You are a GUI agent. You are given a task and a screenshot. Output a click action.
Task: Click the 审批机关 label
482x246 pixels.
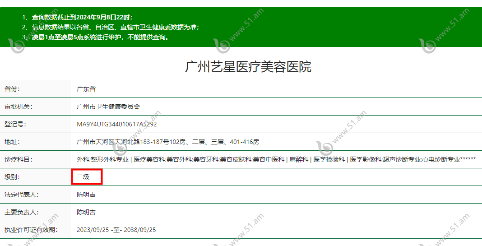tap(18, 107)
